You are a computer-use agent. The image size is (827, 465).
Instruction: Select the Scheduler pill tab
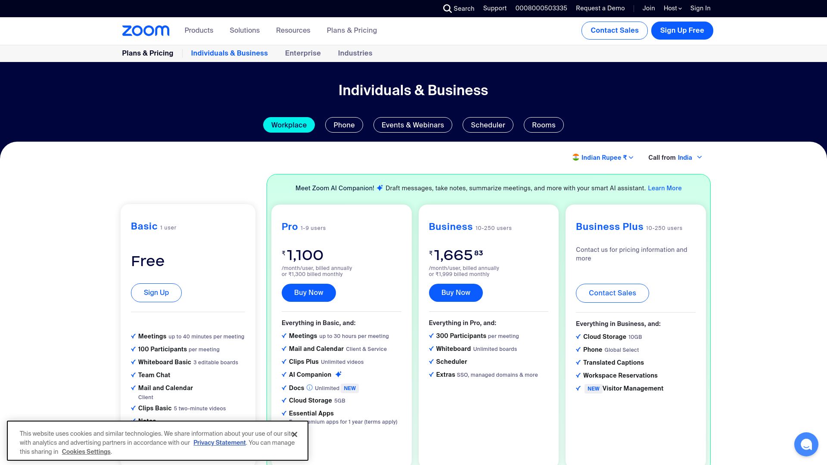(488, 125)
